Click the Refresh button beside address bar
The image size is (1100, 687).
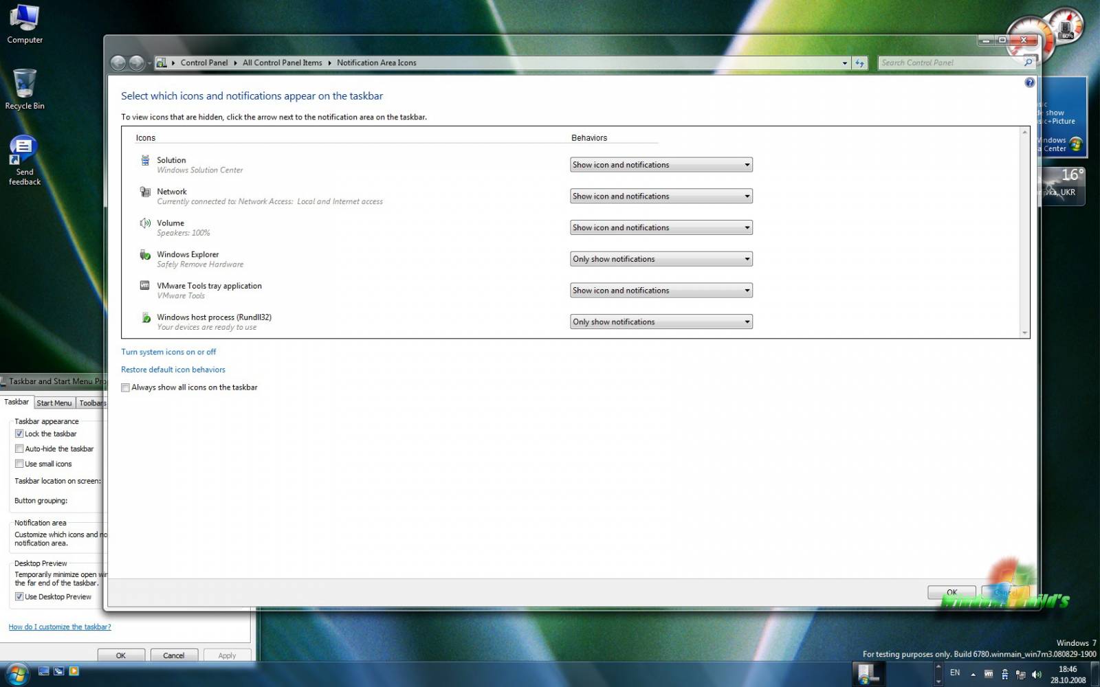click(859, 63)
